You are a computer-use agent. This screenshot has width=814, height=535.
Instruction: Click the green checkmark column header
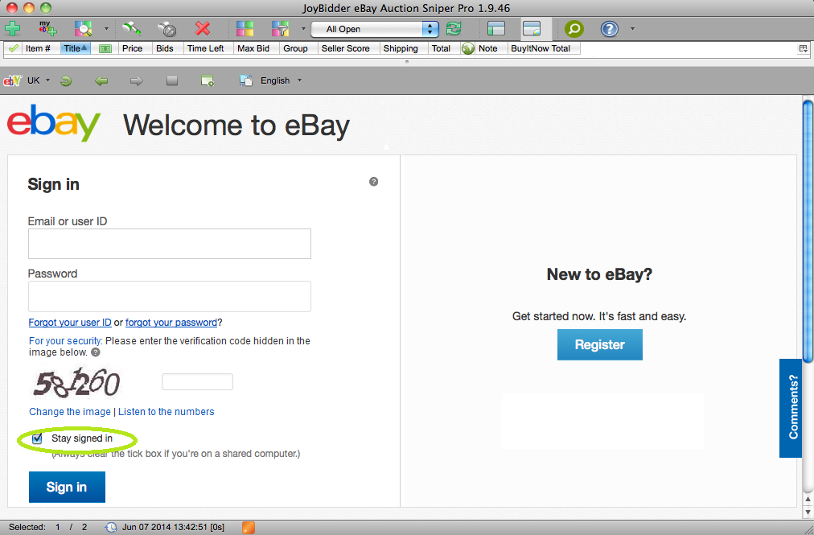(12, 48)
